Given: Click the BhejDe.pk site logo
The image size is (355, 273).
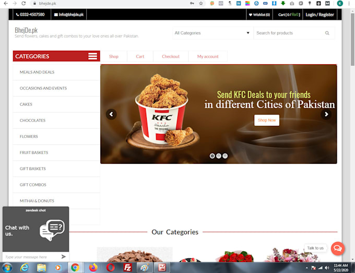Looking at the screenshot, I should tap(26, 30).
